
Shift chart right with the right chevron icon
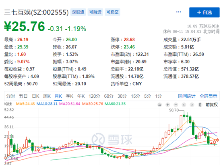pyautogui.click(x=192, y=105)
